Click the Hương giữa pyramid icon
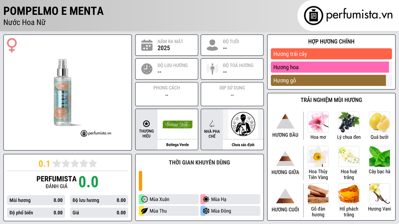399x224 pixels. [x=285, y=159]
